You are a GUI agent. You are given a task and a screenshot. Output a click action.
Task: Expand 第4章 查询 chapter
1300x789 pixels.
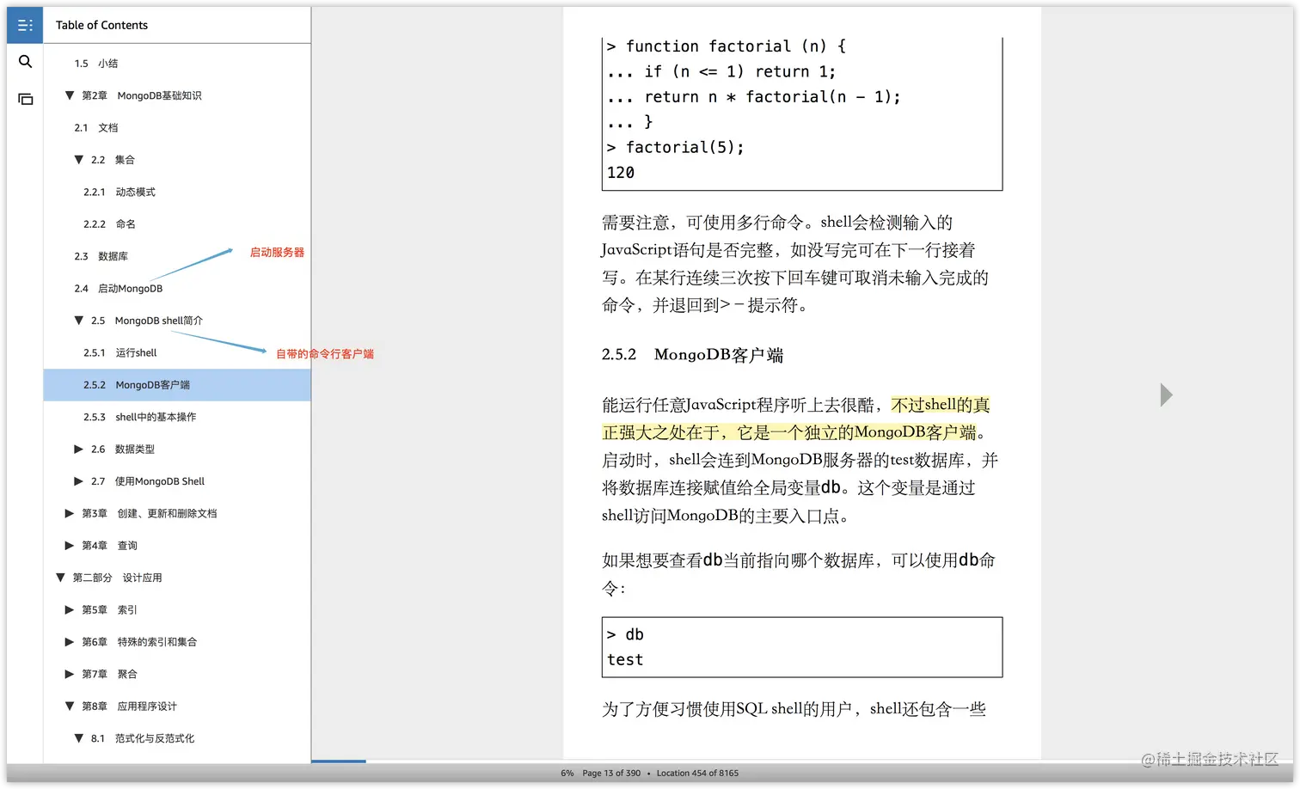[70, 546]
